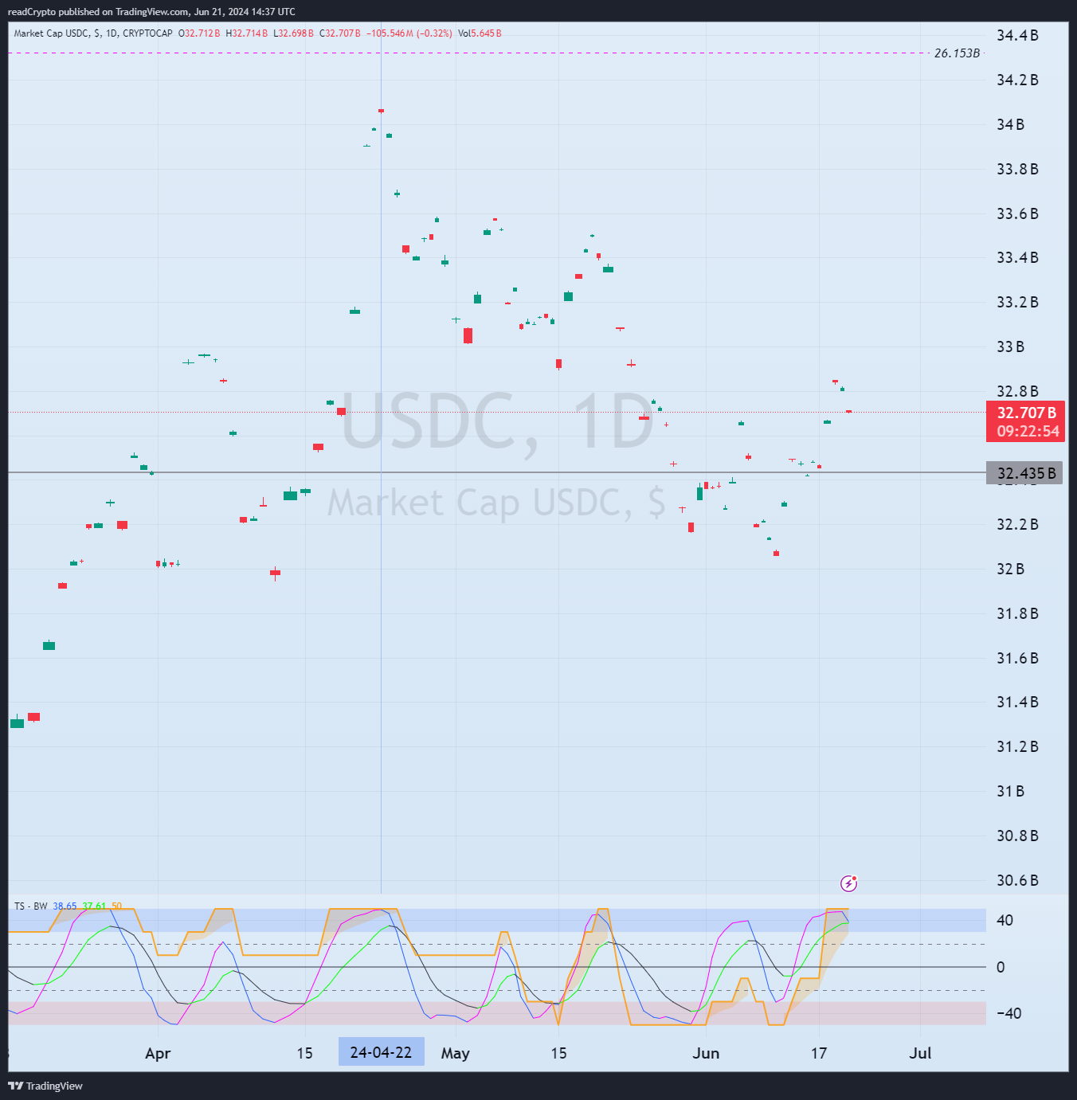Click the orange indicator value 50

pyautogui.click(x=116, y=906)
